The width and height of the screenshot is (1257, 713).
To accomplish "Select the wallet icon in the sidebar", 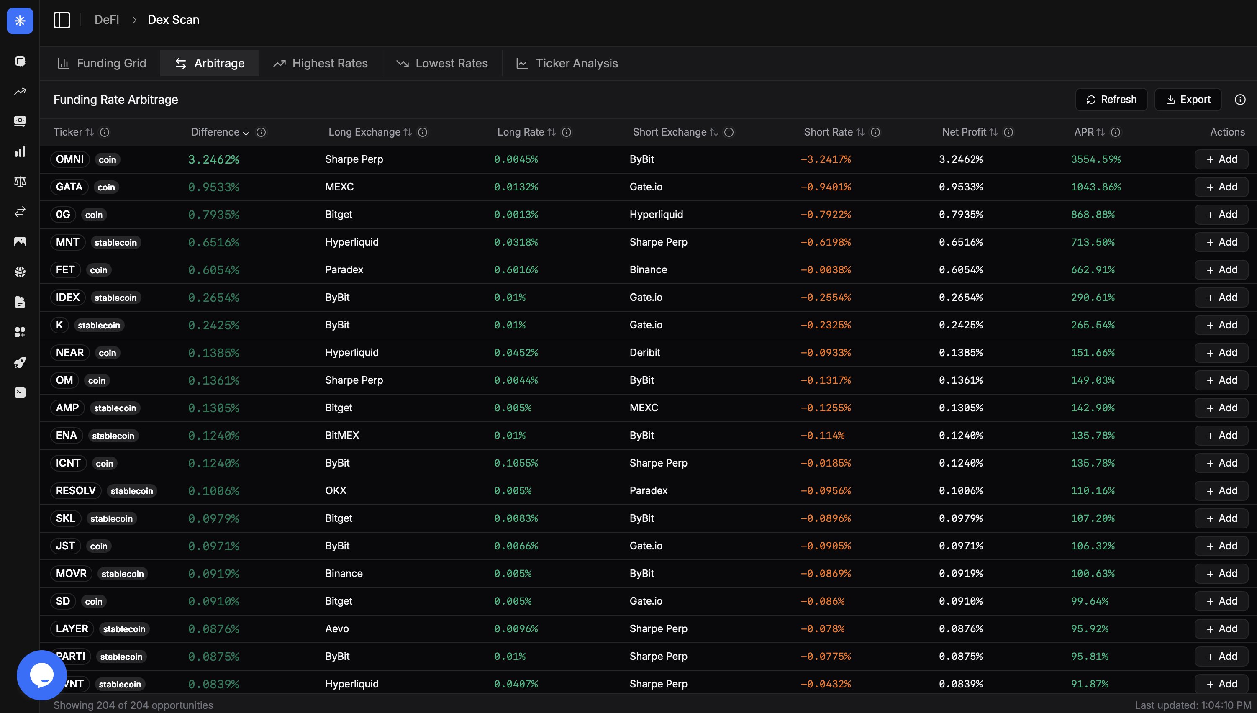I will [x=20, y=121].
